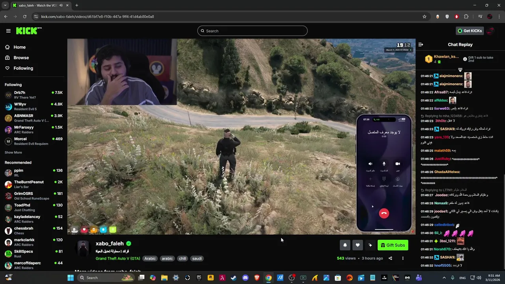The width and height of the screenshot is (505, 284).
Task: Collapse the Chat Replay panel arrow icon
Action: pos(421,45)
